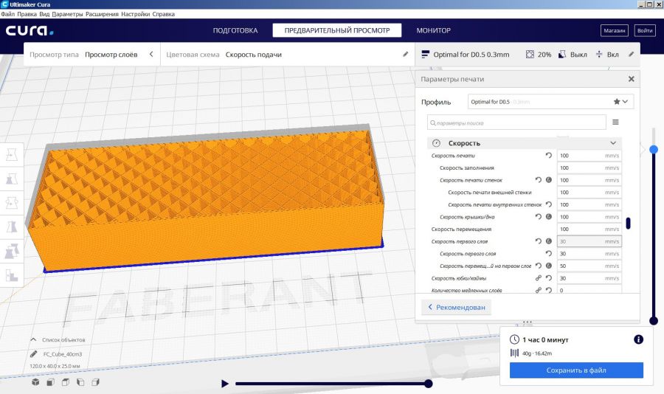Image resolution: width=664 pixels, height=394 pixels.
Task: Click the параметры поиска search field
Action: (x=516, y=122)
